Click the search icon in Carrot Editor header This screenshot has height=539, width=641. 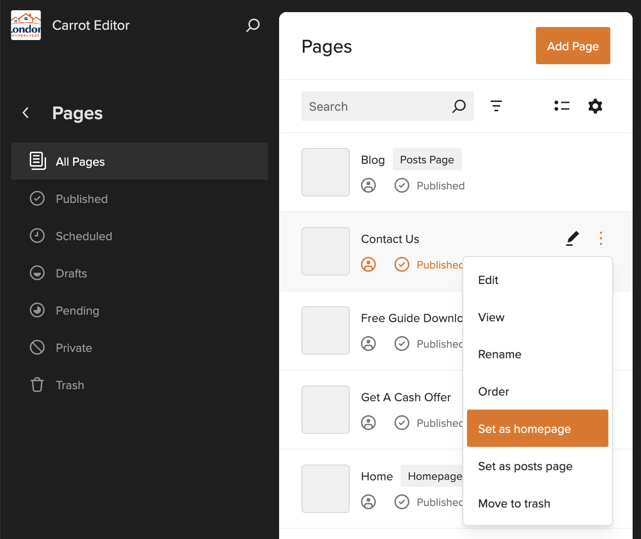(253, 25)
